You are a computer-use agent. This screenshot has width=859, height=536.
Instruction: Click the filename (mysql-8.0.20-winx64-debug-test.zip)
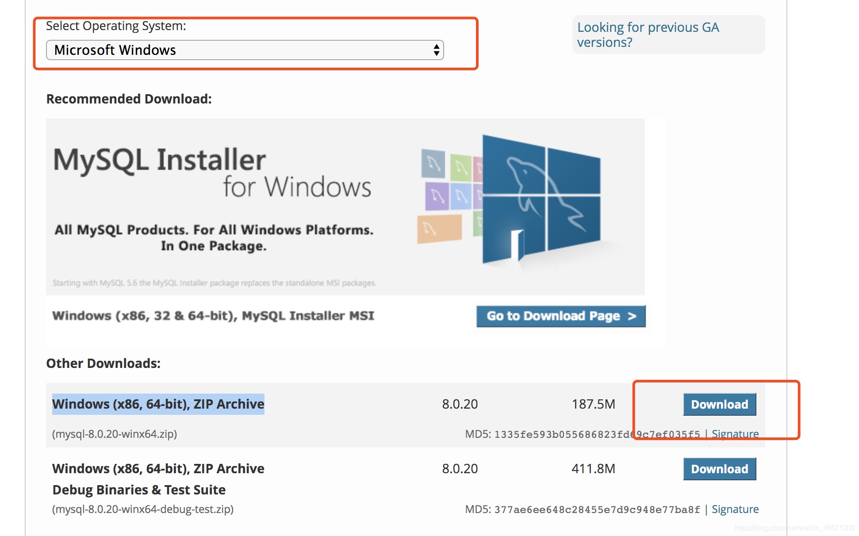point(143,509)
